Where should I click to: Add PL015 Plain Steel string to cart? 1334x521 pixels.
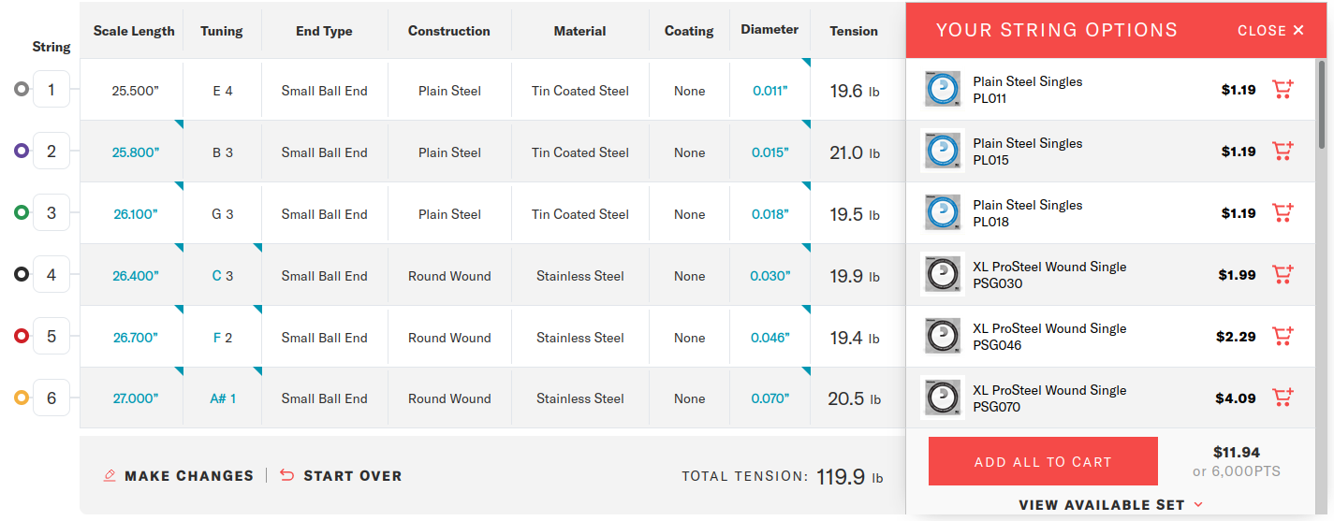click(x=1282, y=152)
